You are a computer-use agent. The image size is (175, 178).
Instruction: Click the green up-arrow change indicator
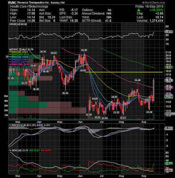pyautogui.click(x=138, y=10)
